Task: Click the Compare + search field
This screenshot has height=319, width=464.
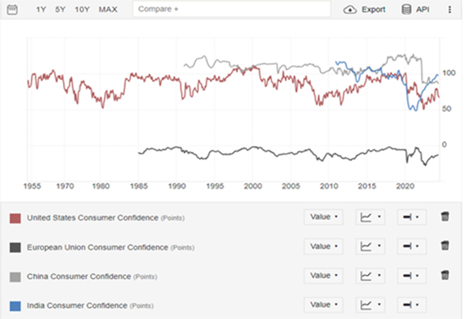Action: point(232,9)
